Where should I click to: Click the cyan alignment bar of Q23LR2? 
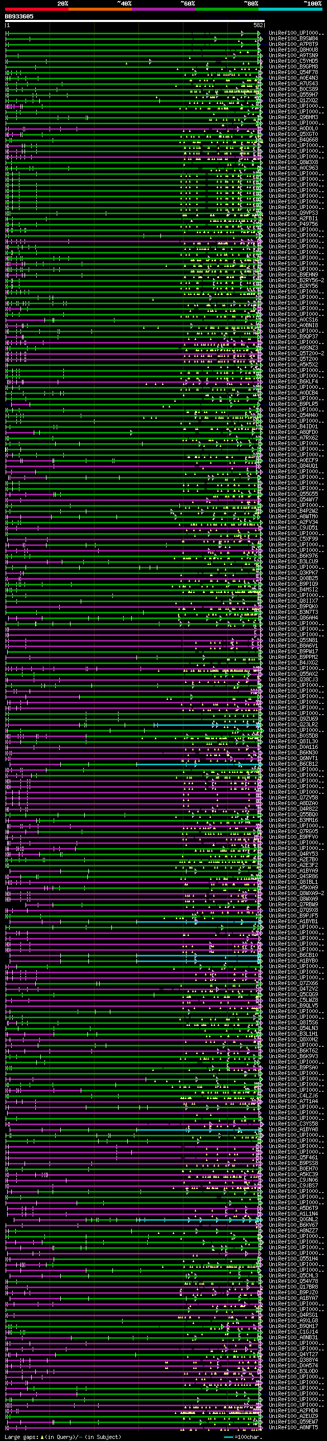[207, 725]
